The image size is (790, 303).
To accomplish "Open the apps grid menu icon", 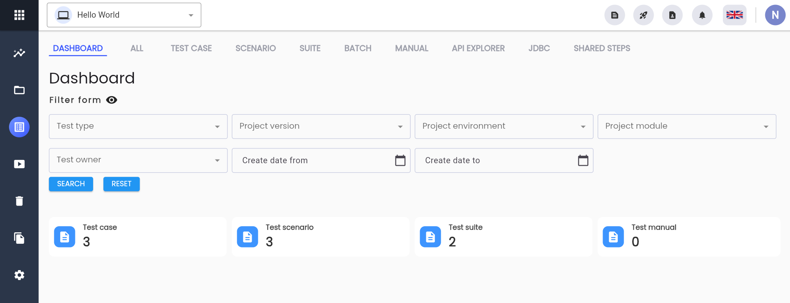I will (x=19, y=15).
